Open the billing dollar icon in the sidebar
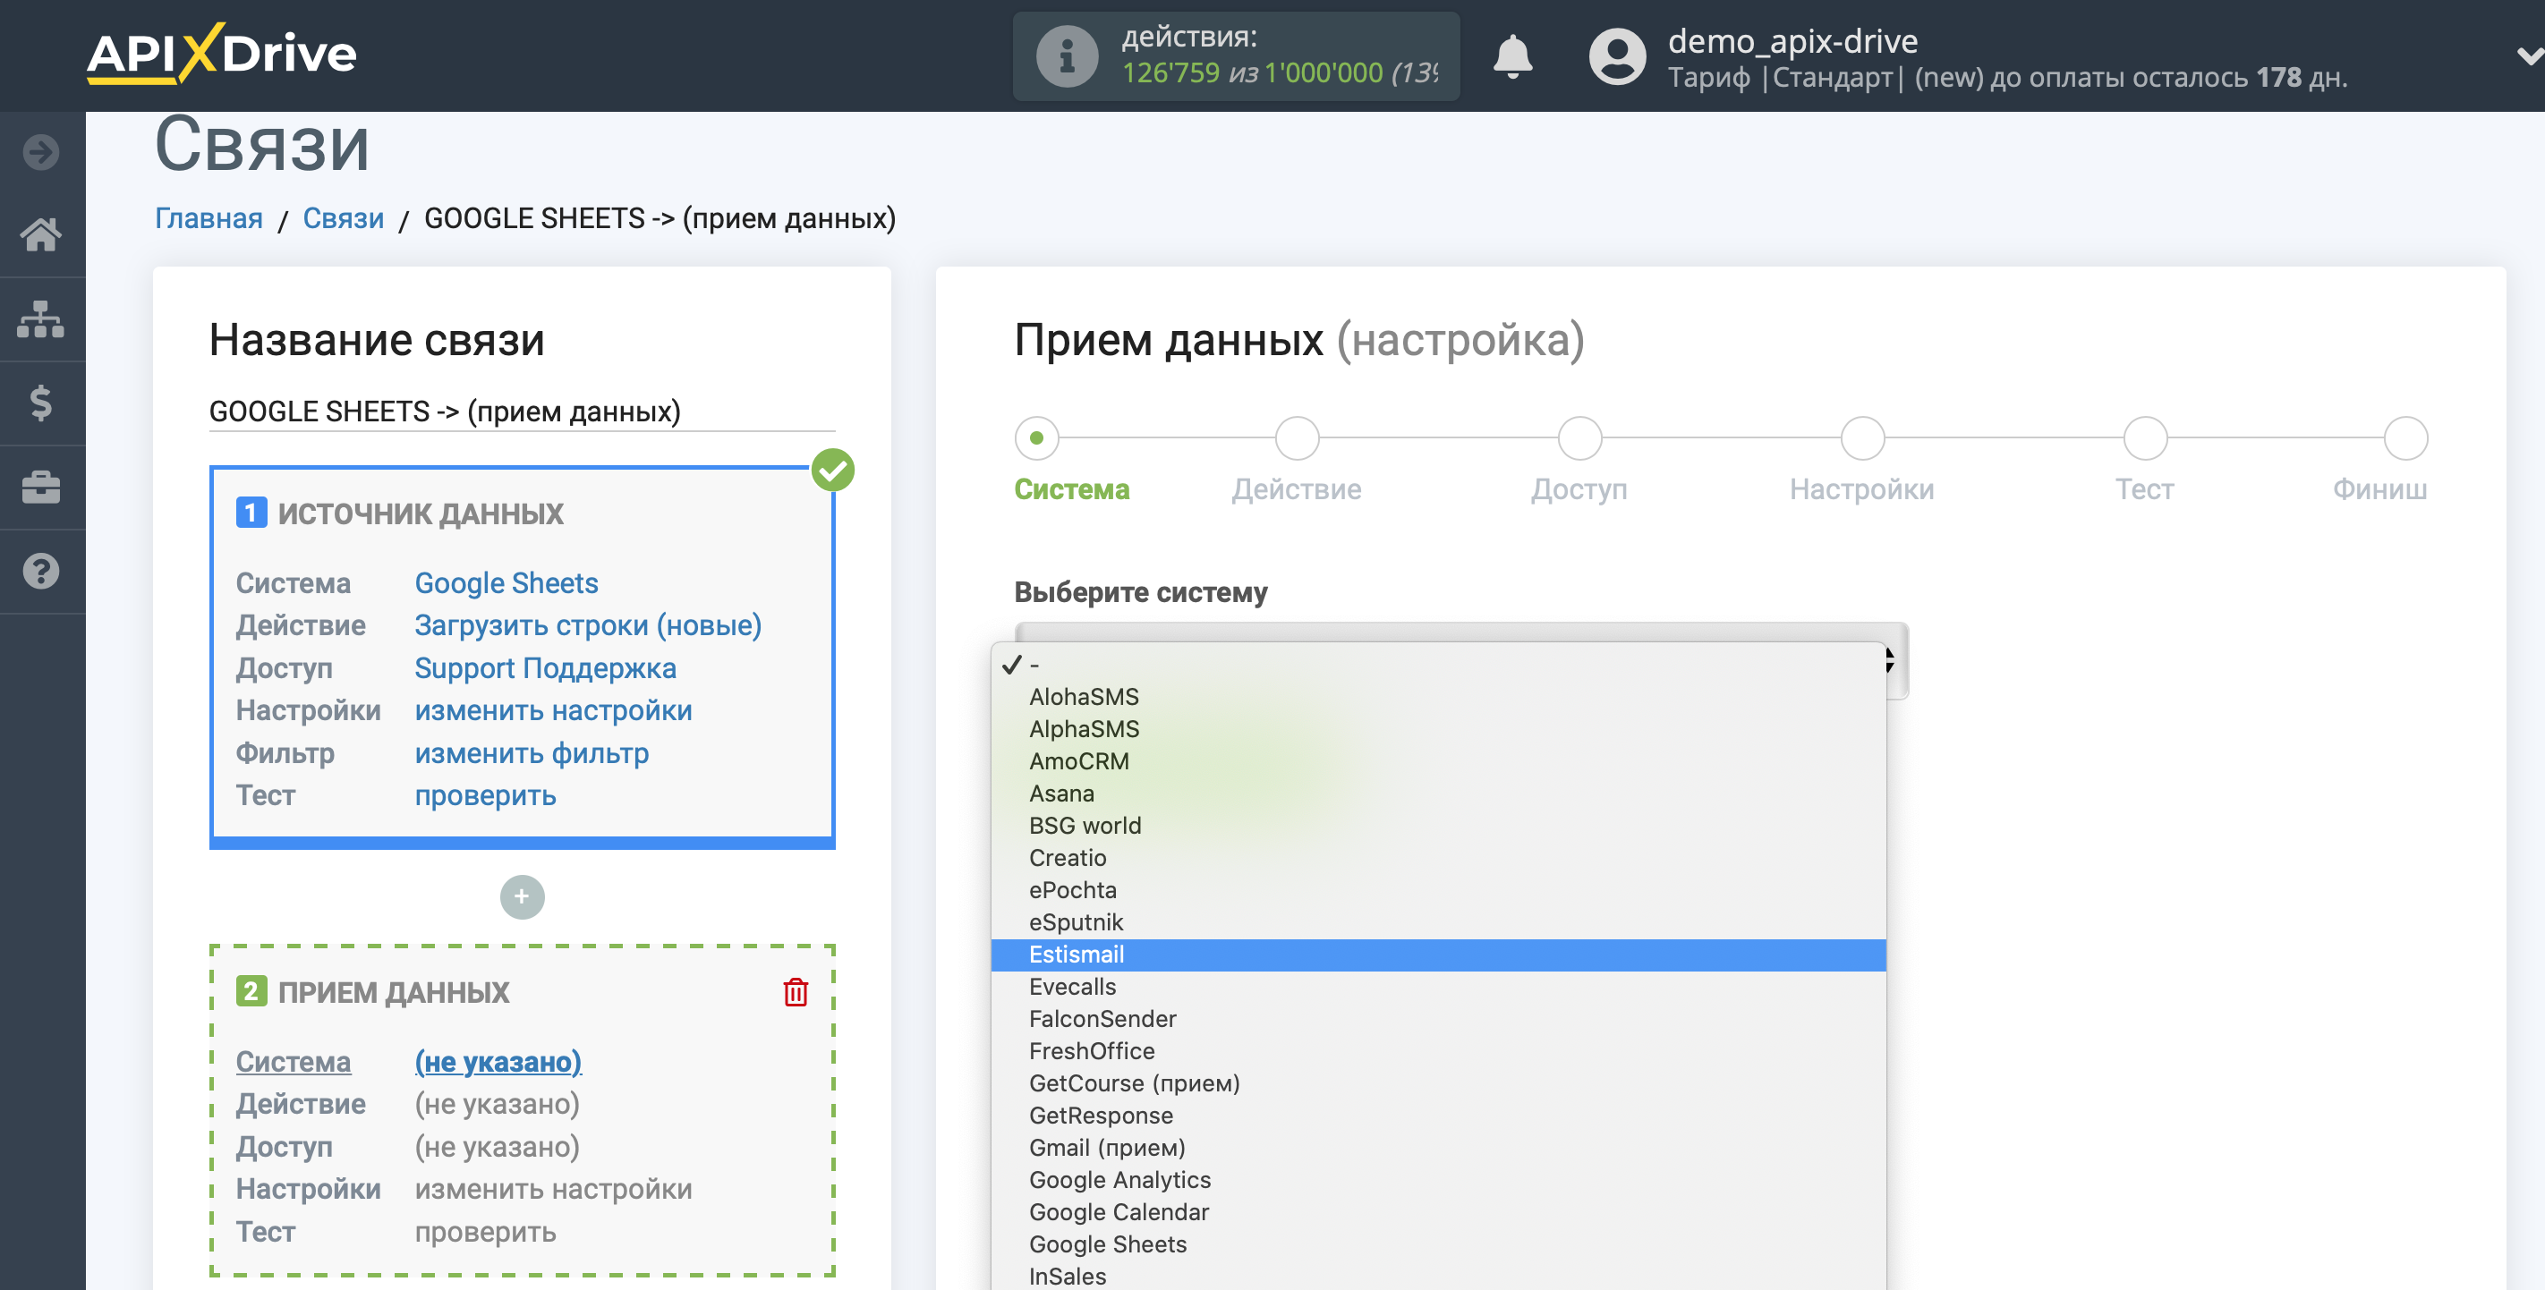2545x1290 pixels. click(40, 403)
